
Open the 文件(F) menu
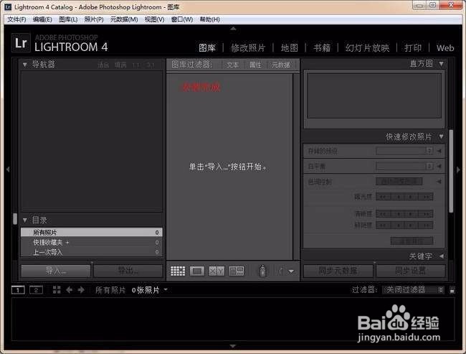click(x=16, y=19)
